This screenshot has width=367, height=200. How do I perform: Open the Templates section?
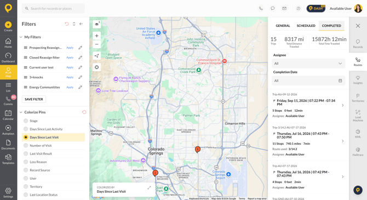pyautogui.click(x=8, y=159)
